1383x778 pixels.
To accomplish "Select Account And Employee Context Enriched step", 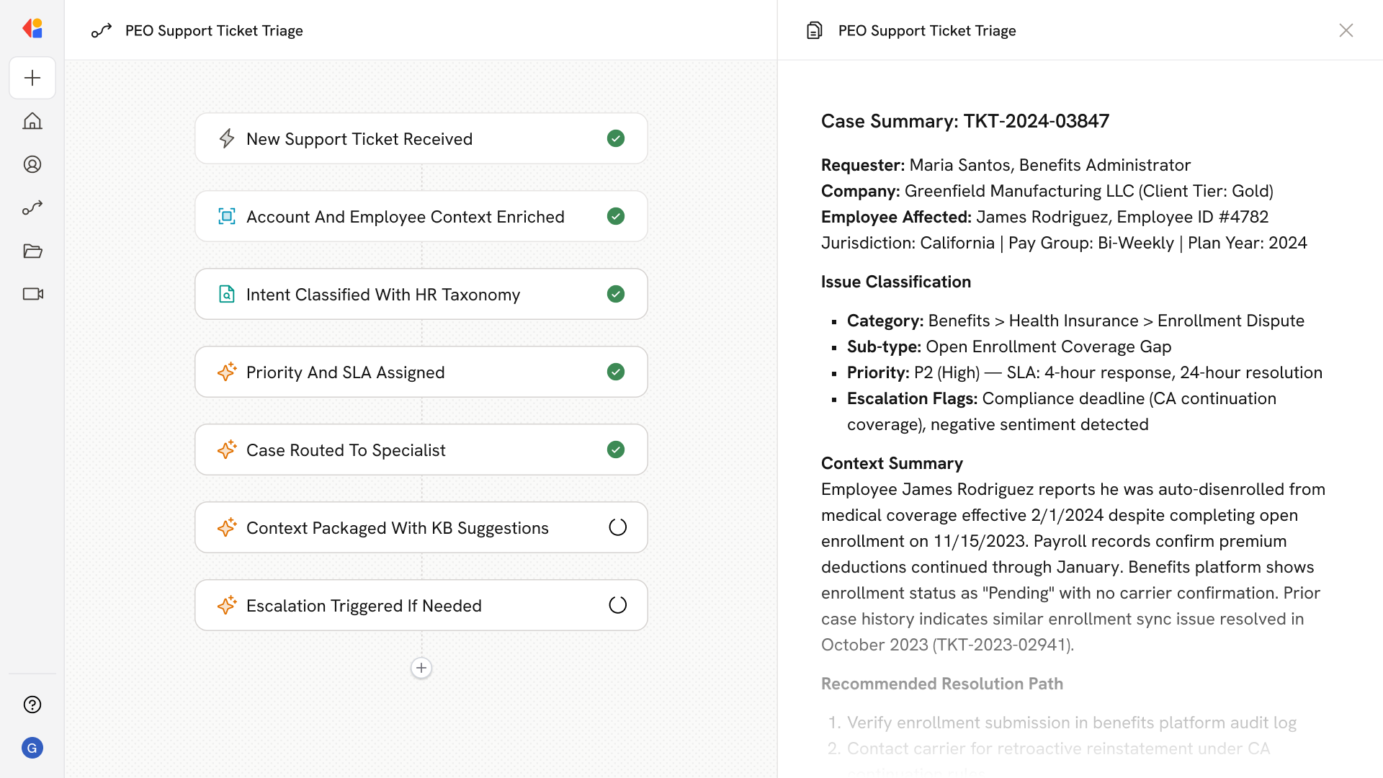I will tap(421, 216).
